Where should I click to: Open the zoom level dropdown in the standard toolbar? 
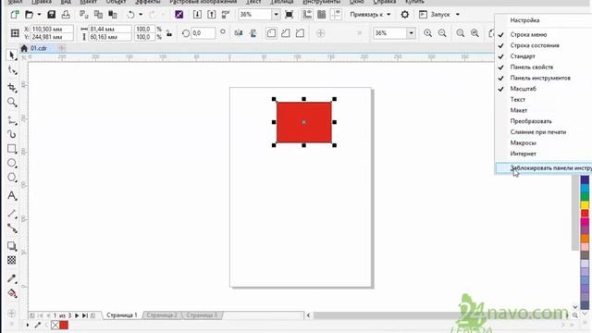(276, 15)
